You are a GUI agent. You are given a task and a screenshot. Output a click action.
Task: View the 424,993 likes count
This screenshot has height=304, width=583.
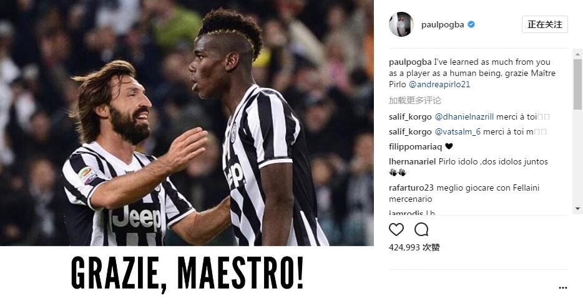(414, 247)
